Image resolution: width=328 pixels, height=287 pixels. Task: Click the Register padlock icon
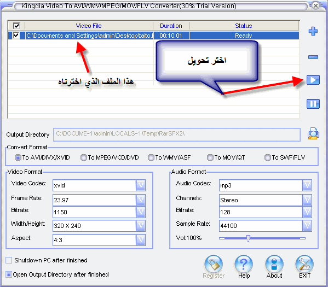click(214, 264)
